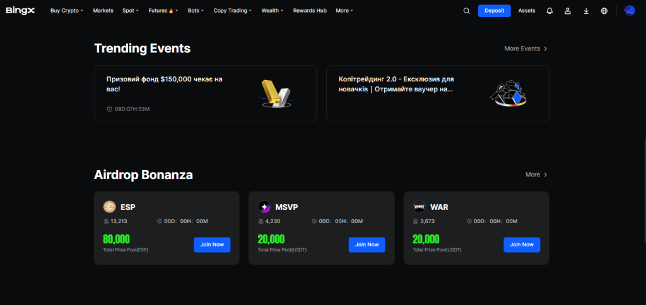Click the ESP 80,000 prize pool

point(116,239)
